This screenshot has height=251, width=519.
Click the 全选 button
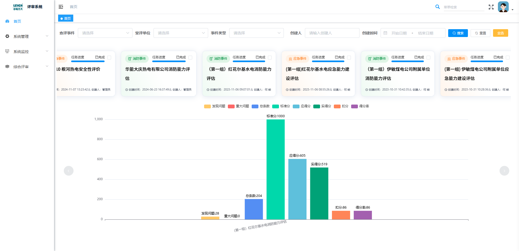[x=501, y=33]
